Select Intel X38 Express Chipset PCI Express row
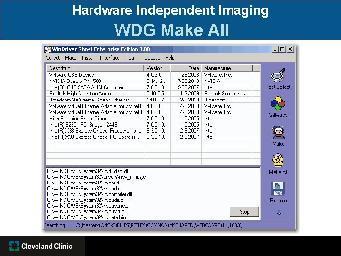The width and height of the screenshot is (341, 256). tap(153, 137)
